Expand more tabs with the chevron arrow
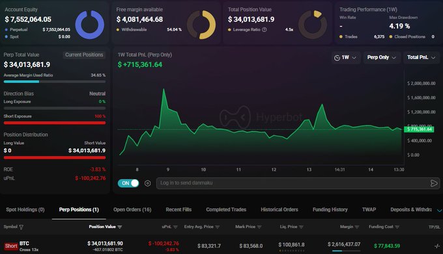The height and width of the screenshot is (254, 443). pos(439,210)
